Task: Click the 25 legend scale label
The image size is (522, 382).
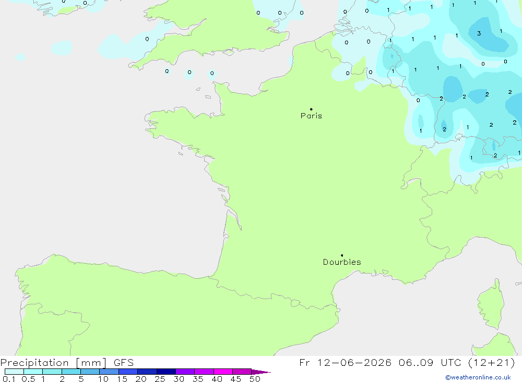Action: [x=160, y=379]
